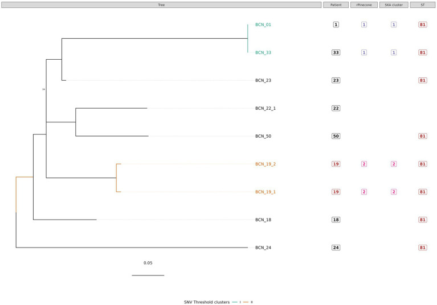Click the 0.05 scale bar

coord(148,275)
